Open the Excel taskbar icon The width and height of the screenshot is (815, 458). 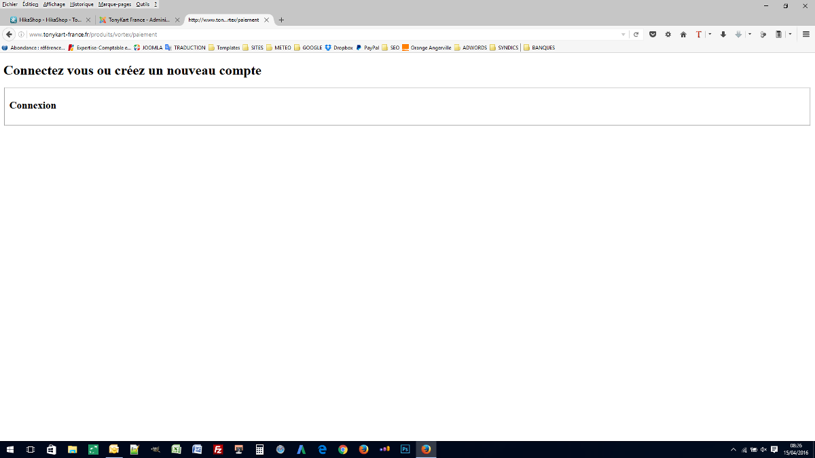pyautogui.click(x=176, y=449)
